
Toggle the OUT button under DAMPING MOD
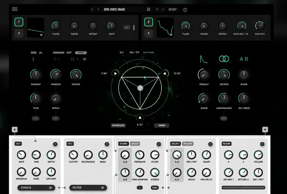pos(224,118)
